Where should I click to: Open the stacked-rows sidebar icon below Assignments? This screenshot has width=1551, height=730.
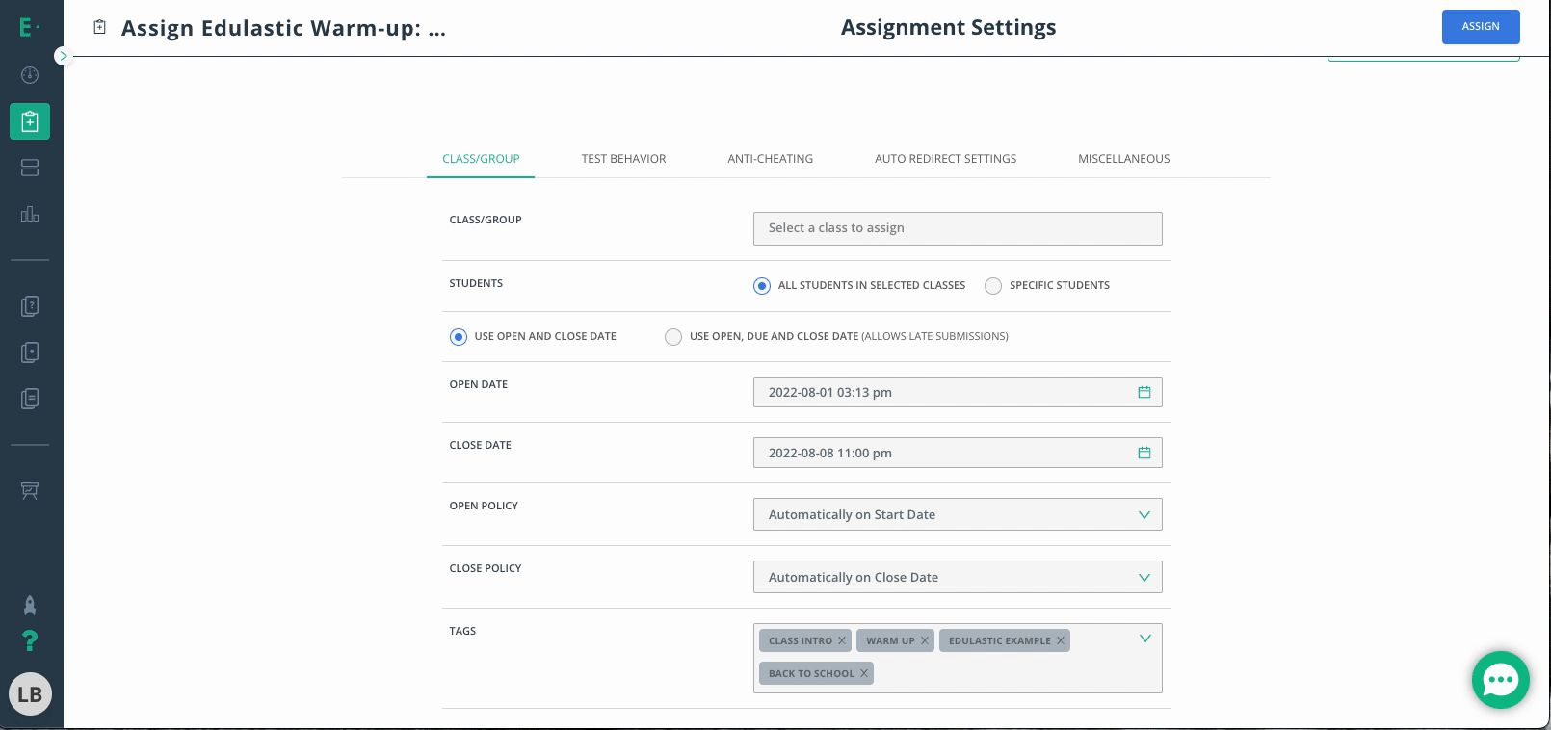click(x=30, y=168)
